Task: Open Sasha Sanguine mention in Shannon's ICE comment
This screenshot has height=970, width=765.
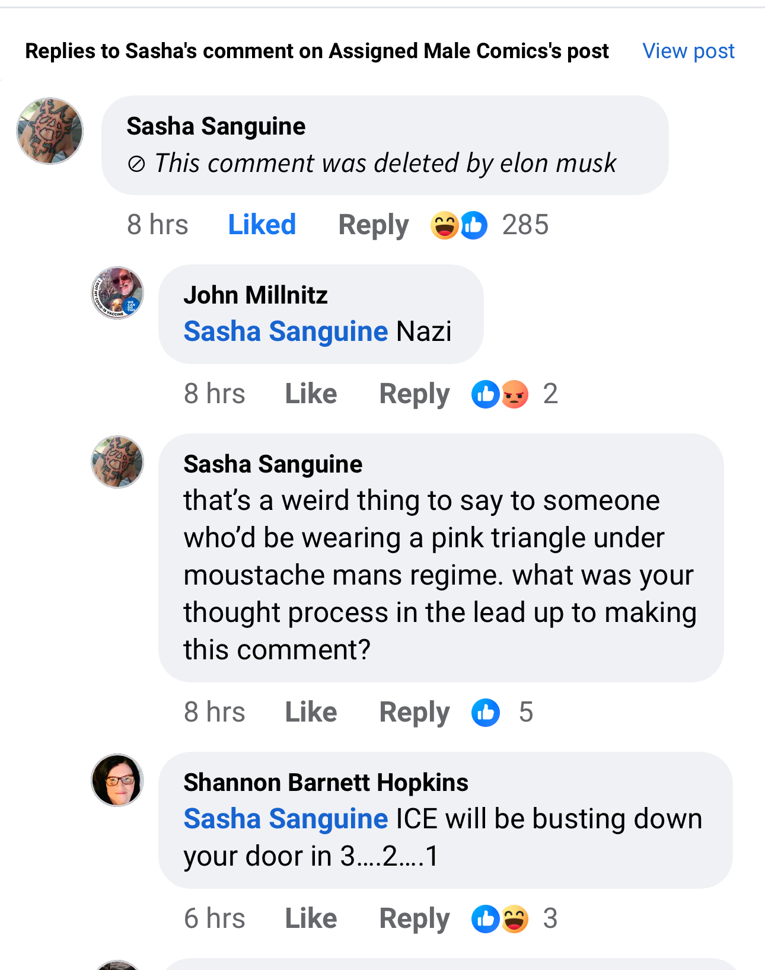Action: click(x=286, y=818)
